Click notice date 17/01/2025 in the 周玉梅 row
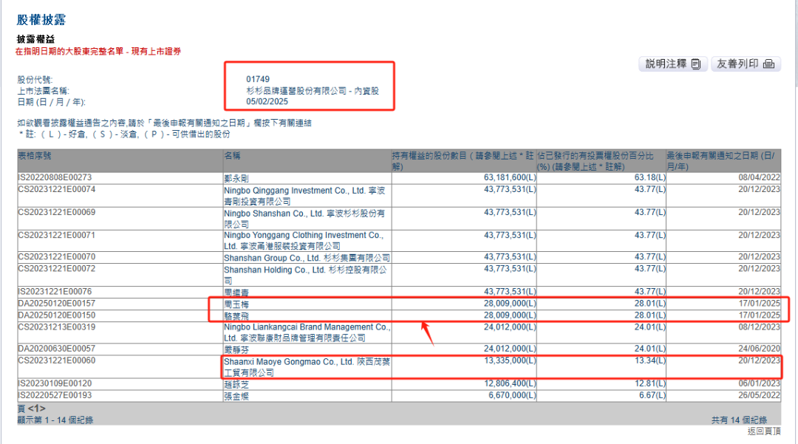Viewport: 798px width, 444px height. (x=759, y=303)
